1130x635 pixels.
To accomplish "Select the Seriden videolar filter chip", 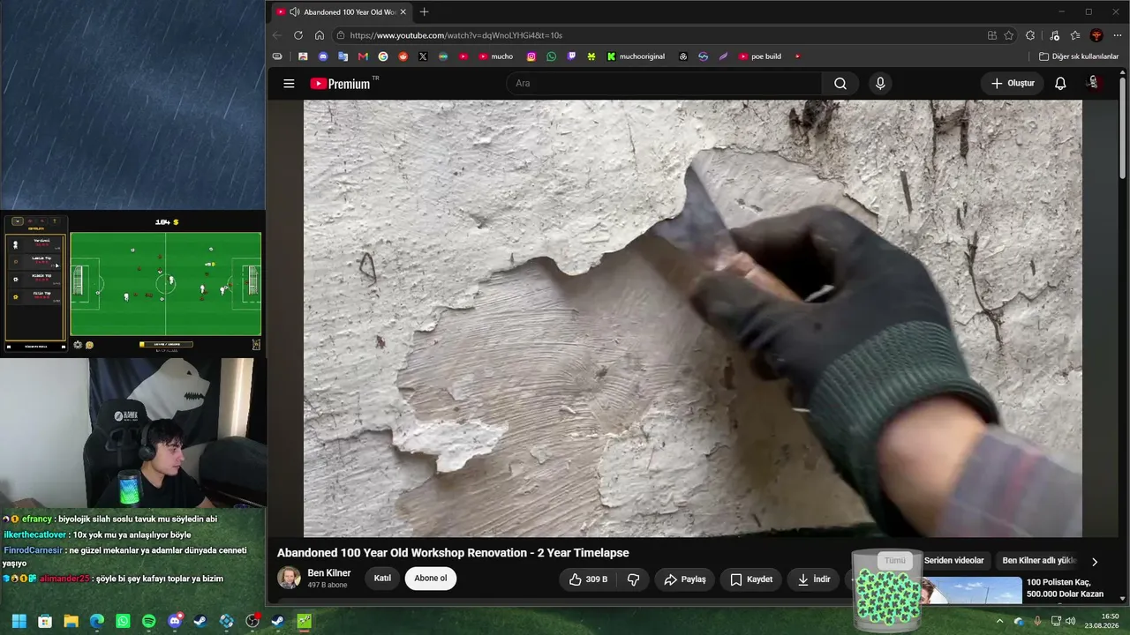I will click(x=953, y=561).
